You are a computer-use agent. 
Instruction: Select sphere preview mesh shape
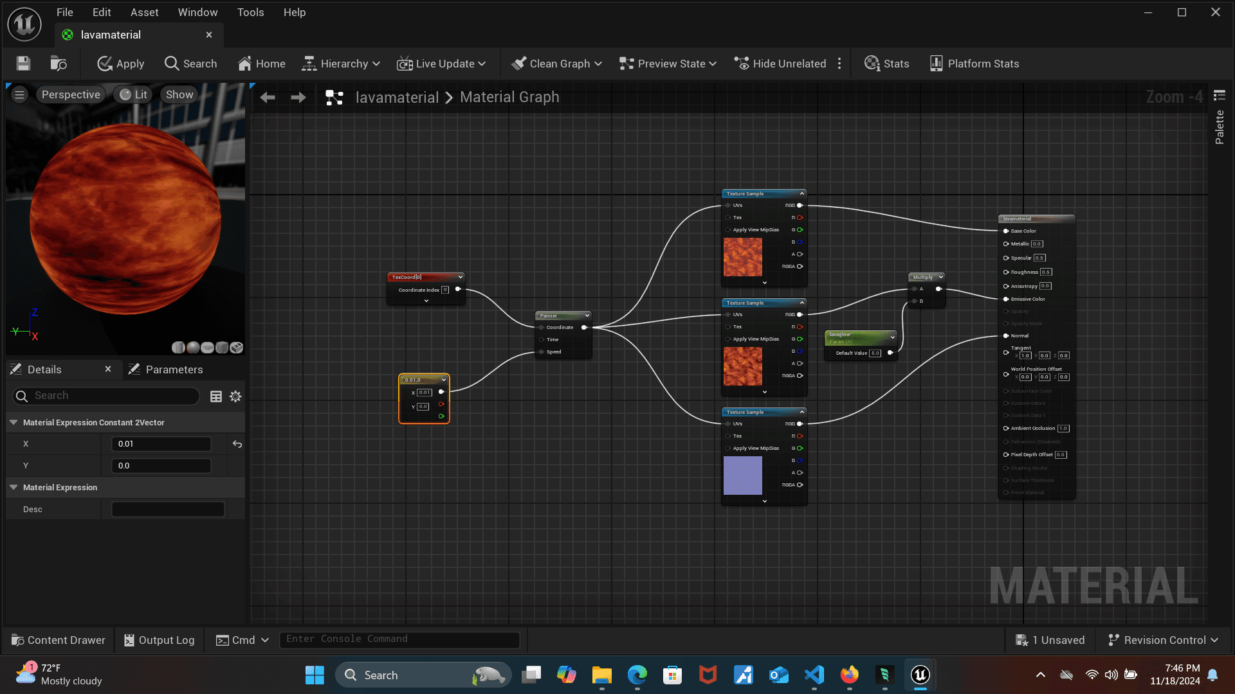click(193, 348)
